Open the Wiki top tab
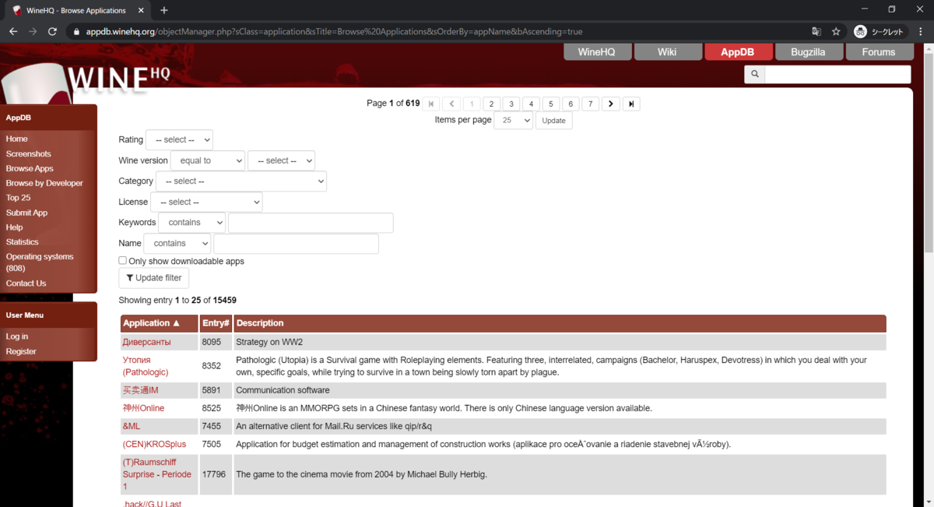The width and height of the screenshot is (934, 507). coord(667,51)
